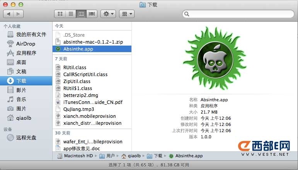Go forward with the right arrow button
Screen dimensions: 298x170
pyautogui.click(x=19, y=14)
